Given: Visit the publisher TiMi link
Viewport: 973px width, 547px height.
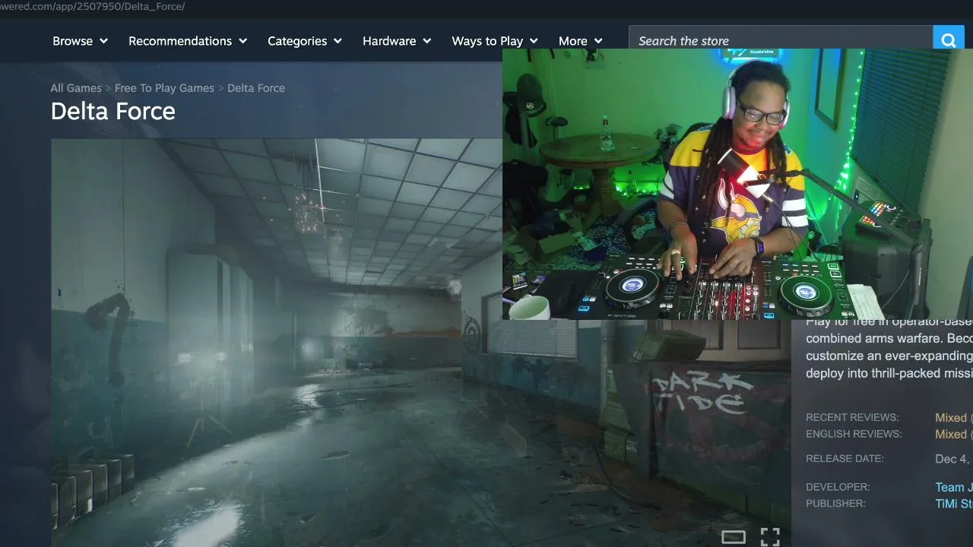Looking at the screenshot, I should pyautogui.click(x=953, y=504).
